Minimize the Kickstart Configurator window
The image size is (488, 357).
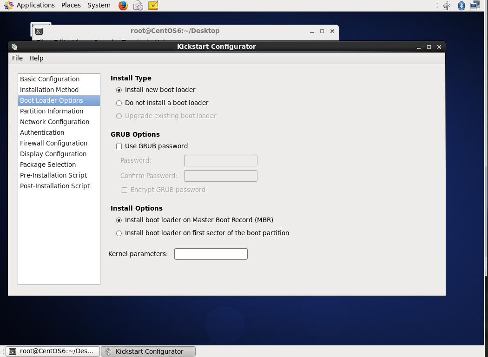pos(419,47)
